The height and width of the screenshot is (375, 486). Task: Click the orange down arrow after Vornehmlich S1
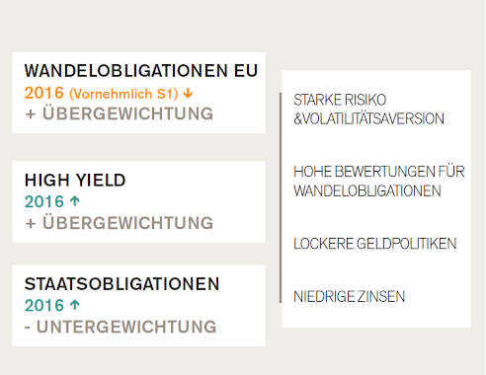188,94
